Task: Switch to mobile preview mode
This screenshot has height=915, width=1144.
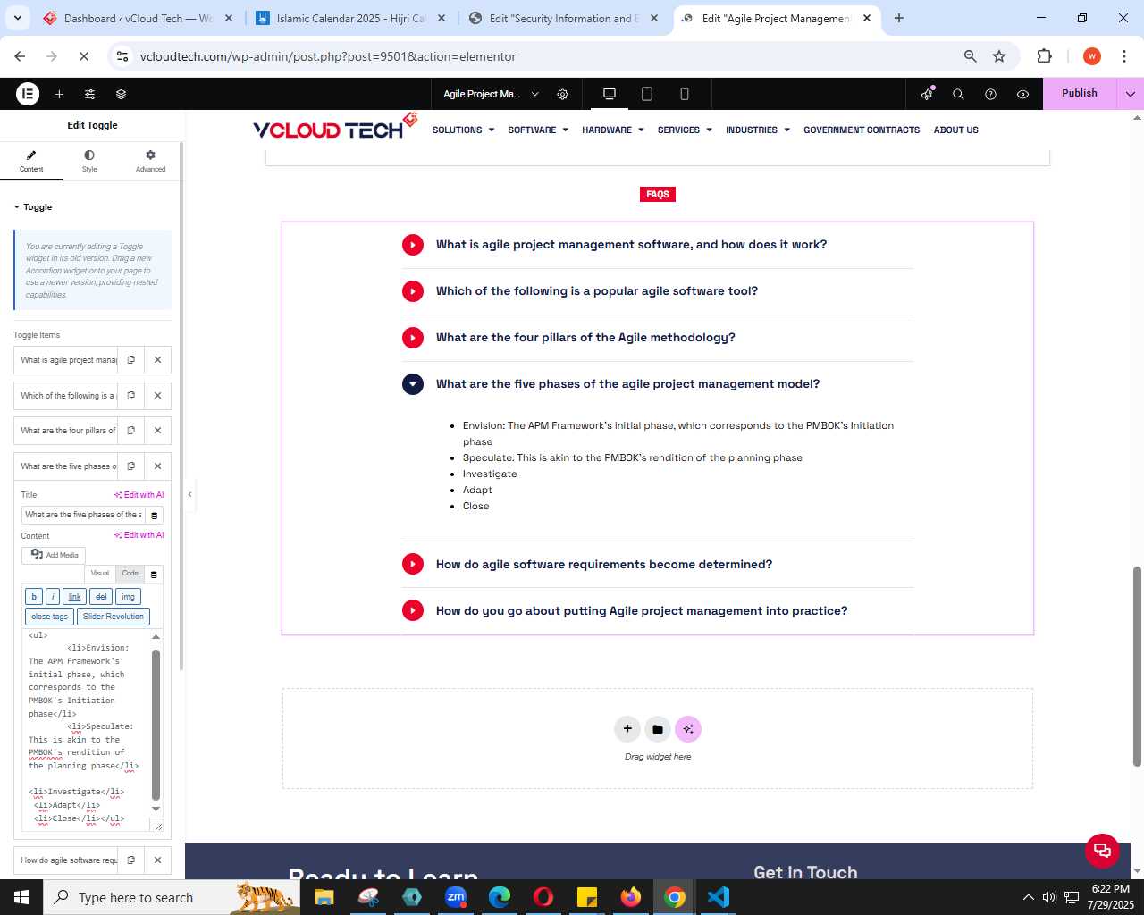Action: 685,94
